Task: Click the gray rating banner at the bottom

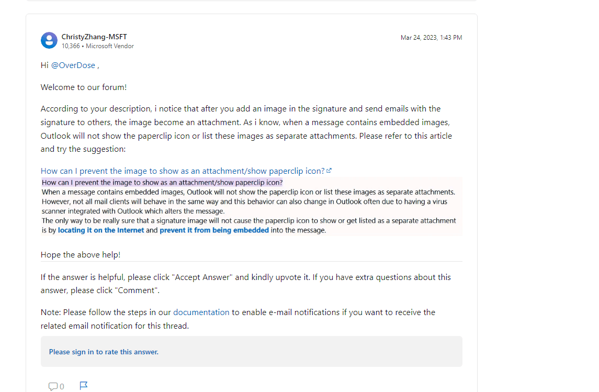Action: point(251,351)
